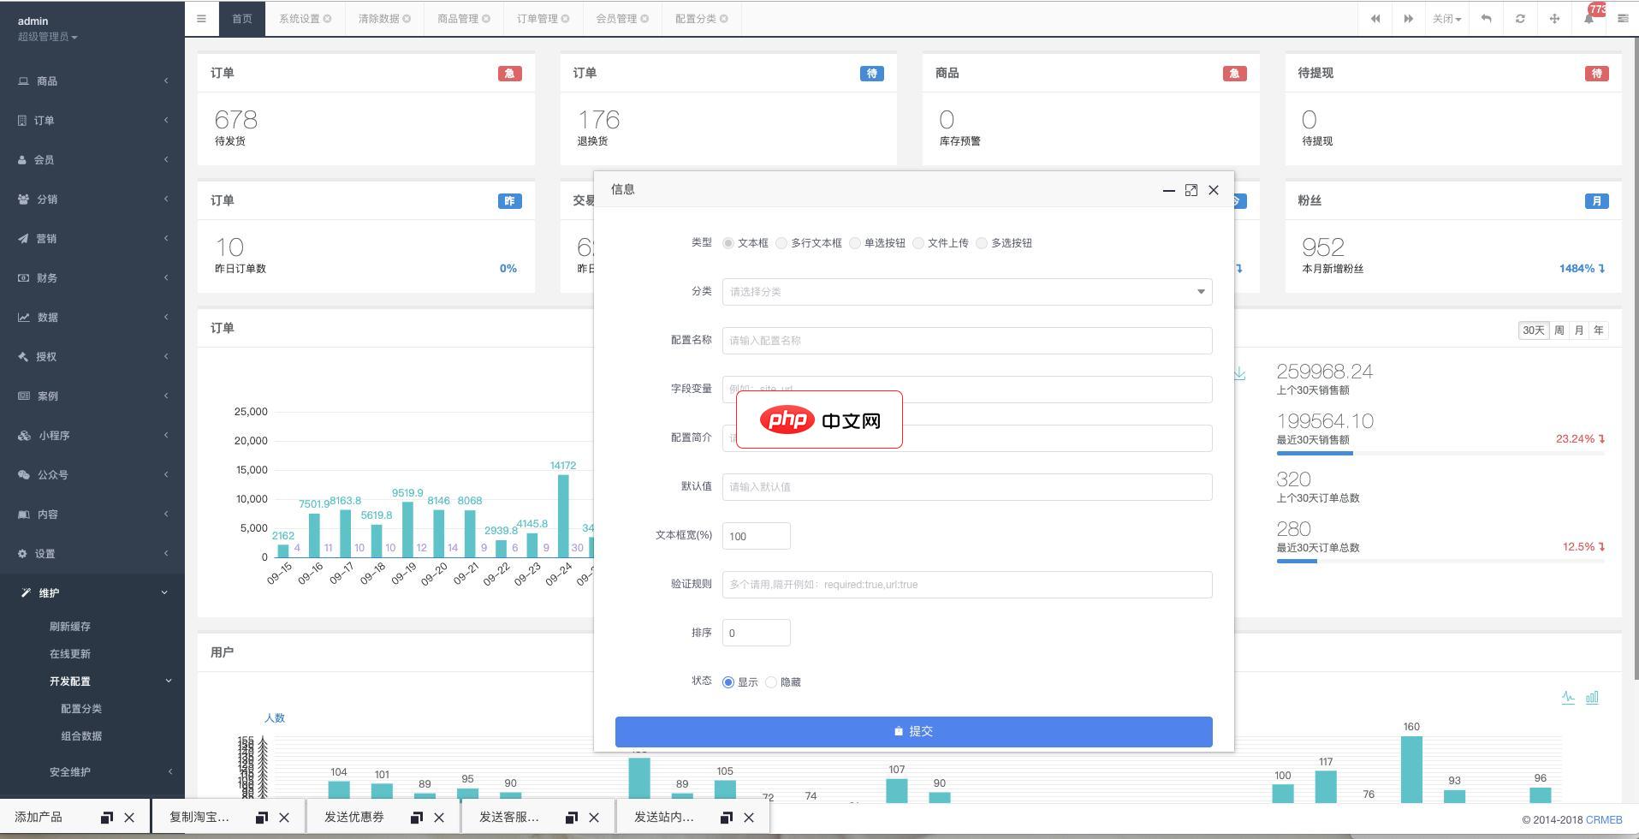The image size is (1639, 839).
Task: Switch user chart to bar chart view
Action: click(x=1592, y=697)
